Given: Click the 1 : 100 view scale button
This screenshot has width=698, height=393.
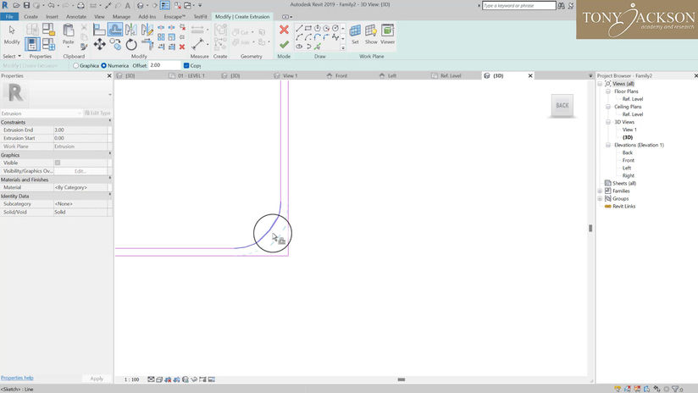Looking at the screenshot, I should pos(131,379).
